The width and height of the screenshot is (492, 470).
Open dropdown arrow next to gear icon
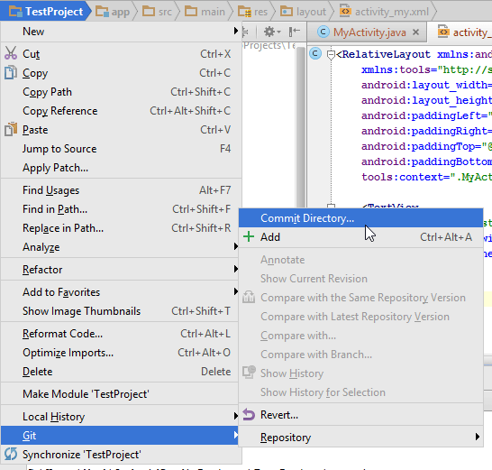[279, 32]
